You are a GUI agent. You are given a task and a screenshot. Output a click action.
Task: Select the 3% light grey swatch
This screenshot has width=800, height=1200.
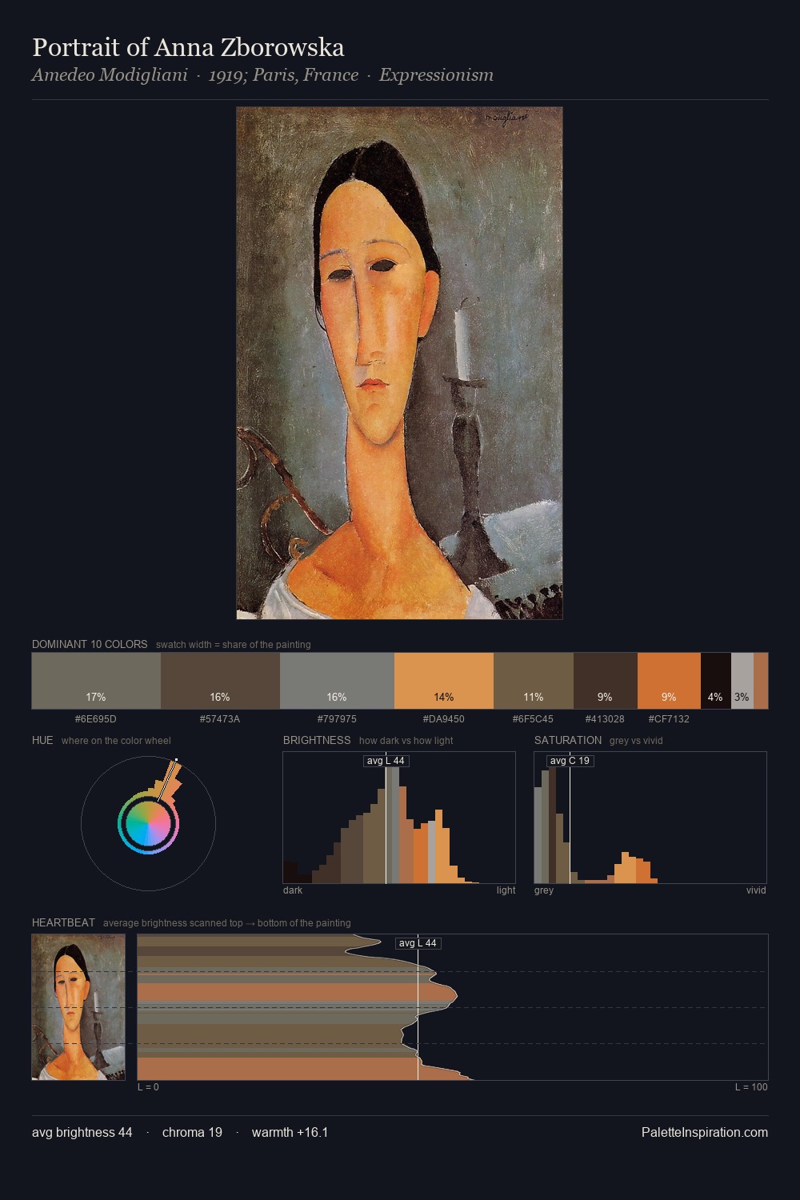[x=742, y=681]
